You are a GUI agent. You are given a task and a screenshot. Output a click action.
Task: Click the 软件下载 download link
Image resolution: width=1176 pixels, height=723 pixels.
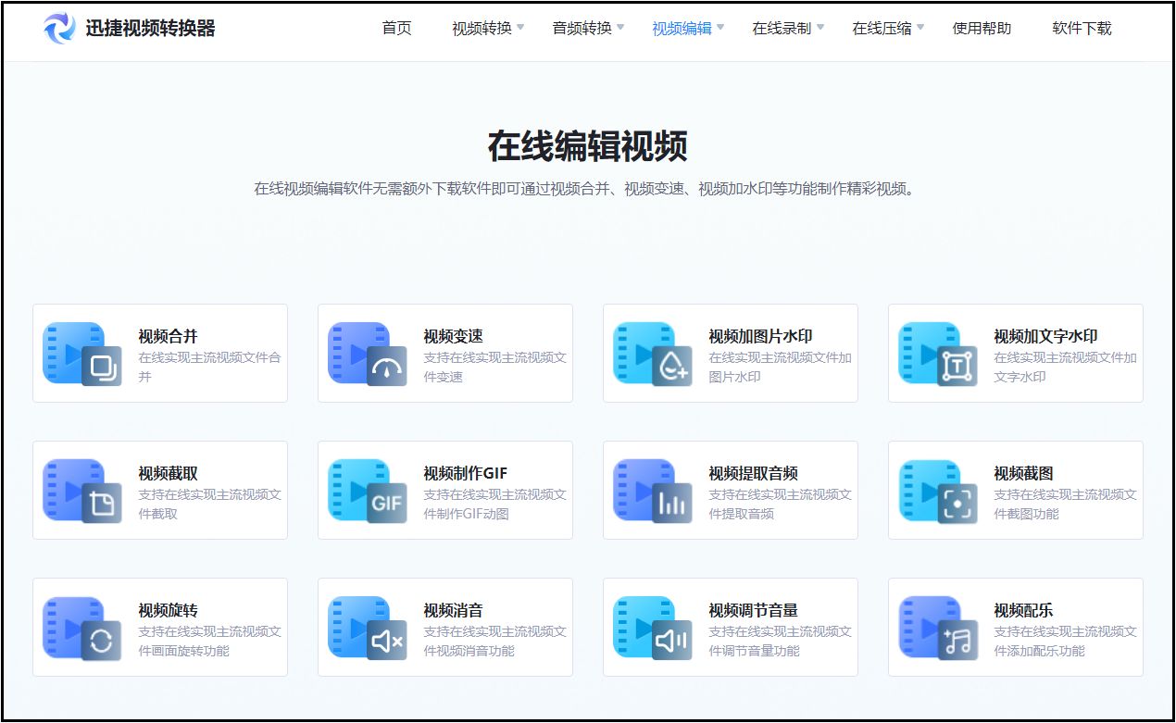(1081, 28)
